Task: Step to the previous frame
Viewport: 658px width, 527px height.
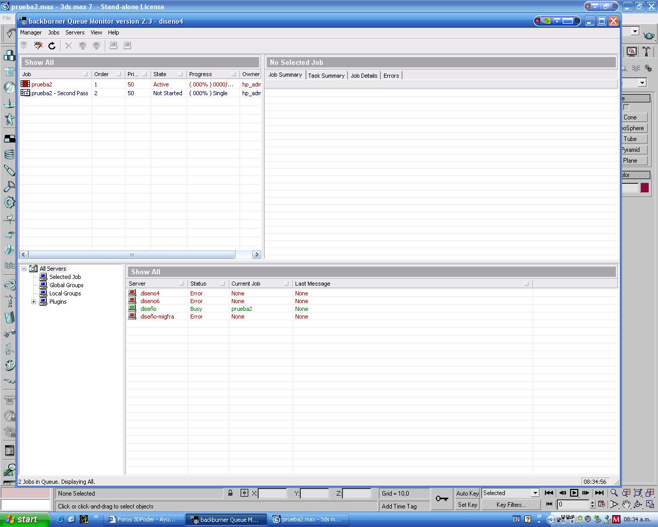Action: [x=562, y=493]
